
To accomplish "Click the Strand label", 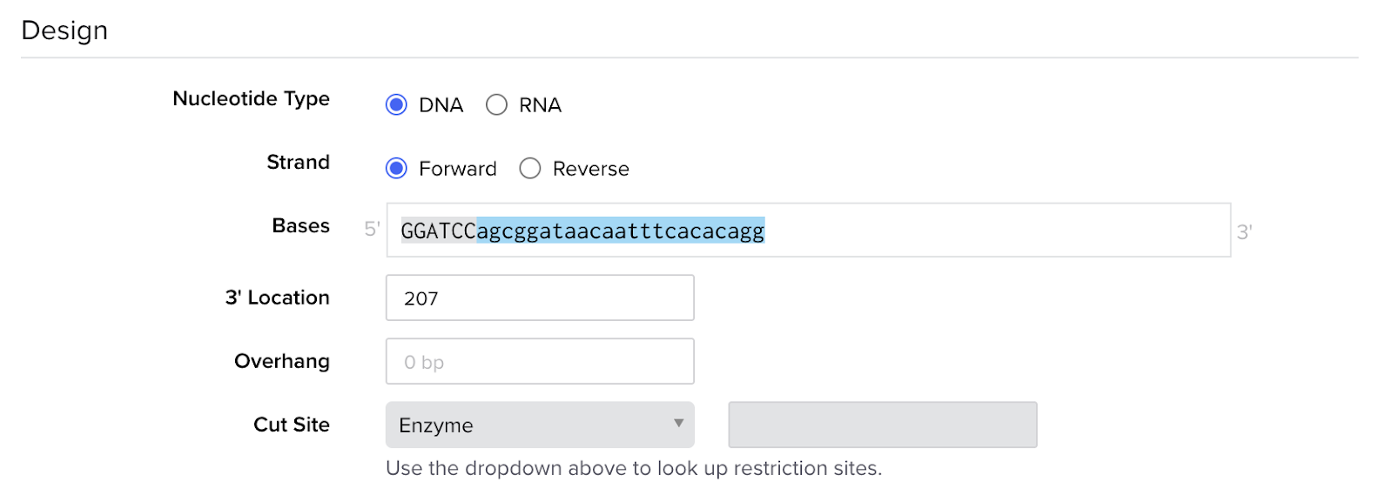I will [298, 163].
